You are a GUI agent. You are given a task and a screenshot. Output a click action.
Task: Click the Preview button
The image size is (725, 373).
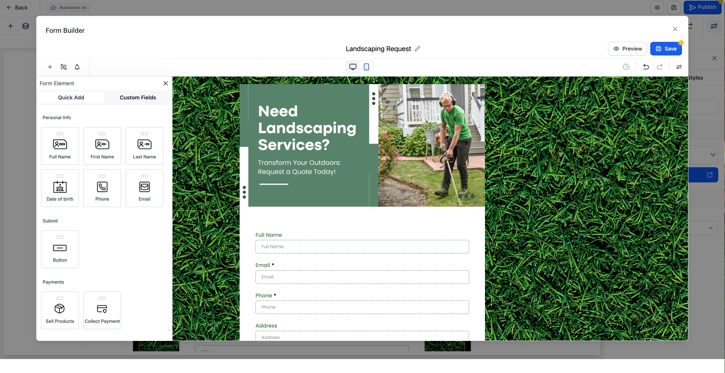[628, 49]
